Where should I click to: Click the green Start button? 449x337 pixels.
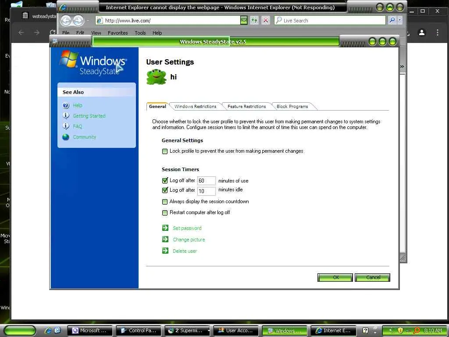coord(20,331)
